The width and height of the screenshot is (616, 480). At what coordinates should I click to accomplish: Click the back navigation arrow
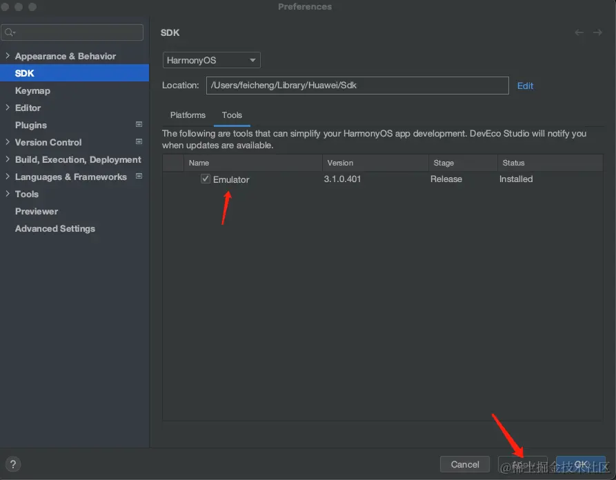[579, 32]
